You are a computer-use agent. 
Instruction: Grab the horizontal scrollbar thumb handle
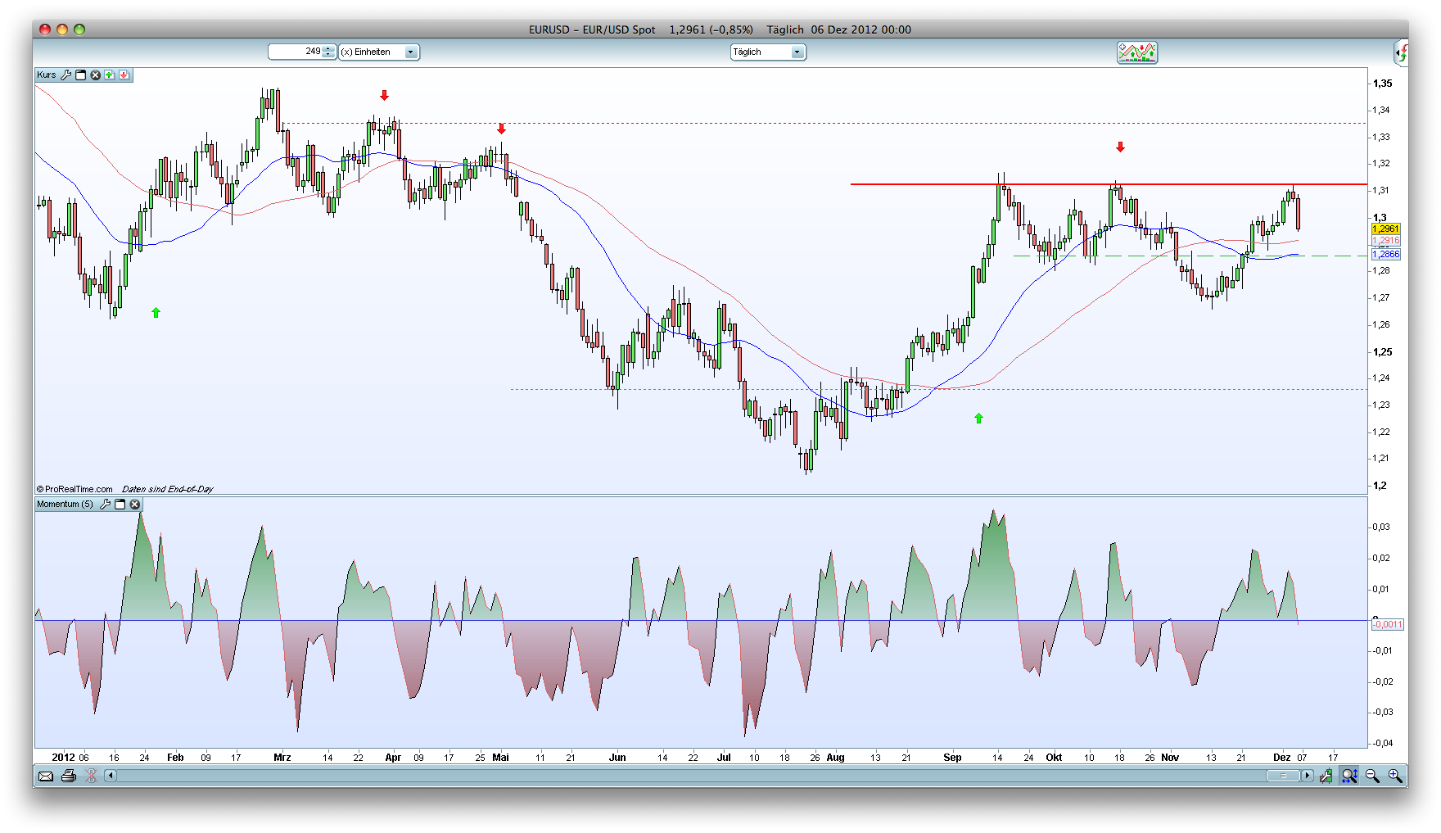tap(1282, 776)
